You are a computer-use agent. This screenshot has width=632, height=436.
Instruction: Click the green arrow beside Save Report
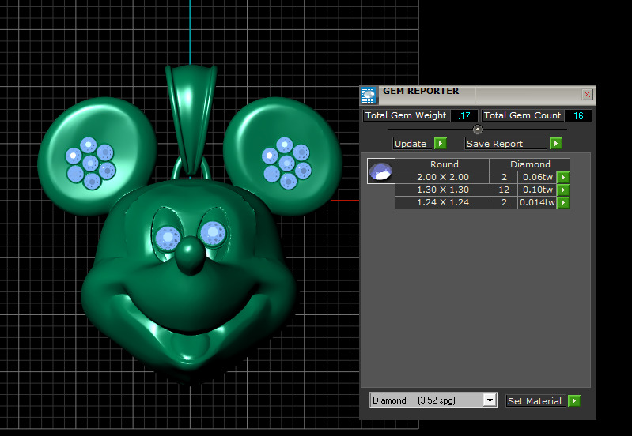(555, 143)
